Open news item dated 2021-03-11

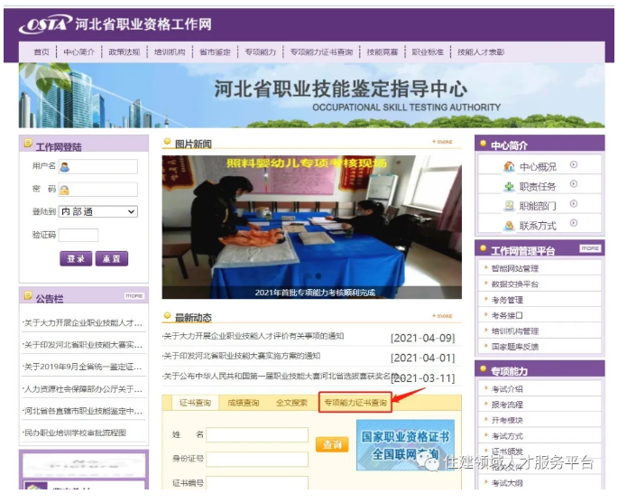(x=281, y=376)
